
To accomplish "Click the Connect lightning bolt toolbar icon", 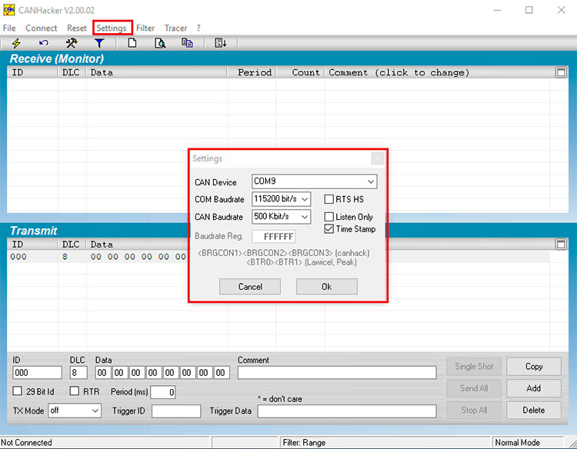I will click(16, 43).
